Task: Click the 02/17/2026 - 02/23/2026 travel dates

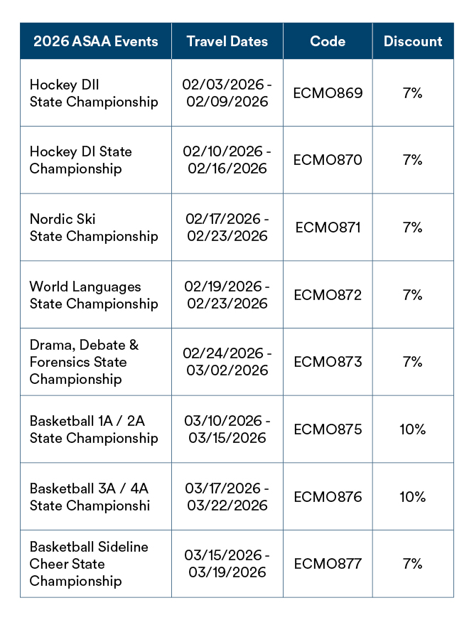Action: 227,228
